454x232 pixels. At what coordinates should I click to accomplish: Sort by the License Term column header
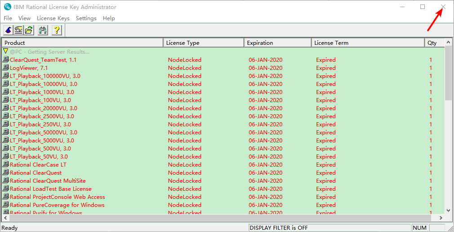[x=368, y=43]
